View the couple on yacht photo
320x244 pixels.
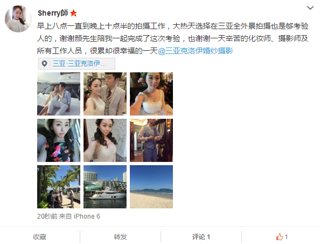[x=59, y=94]
